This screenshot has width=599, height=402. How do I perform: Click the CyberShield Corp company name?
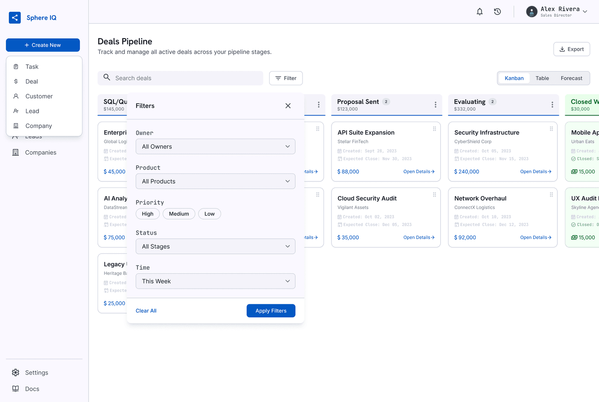pos(473,142)
